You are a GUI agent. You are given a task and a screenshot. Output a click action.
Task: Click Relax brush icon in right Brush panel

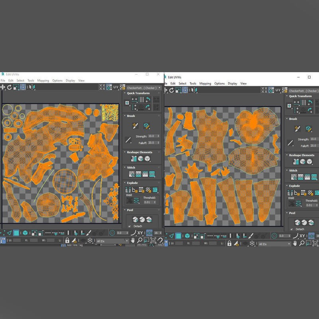point(308,129)
